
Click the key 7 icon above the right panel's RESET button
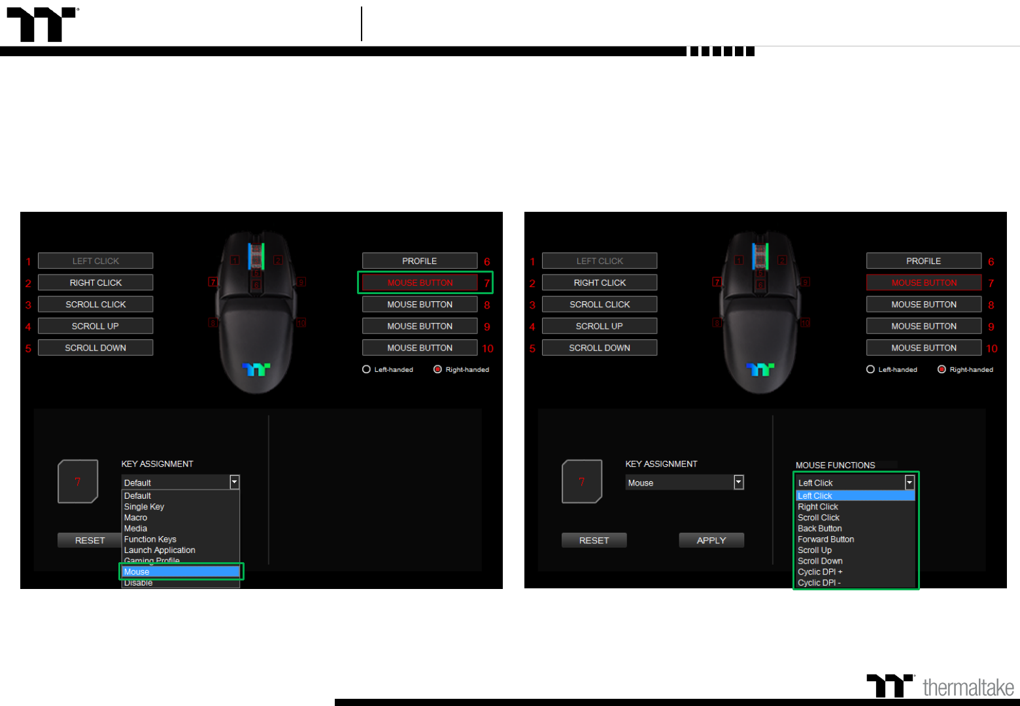[x=582, y=482]
